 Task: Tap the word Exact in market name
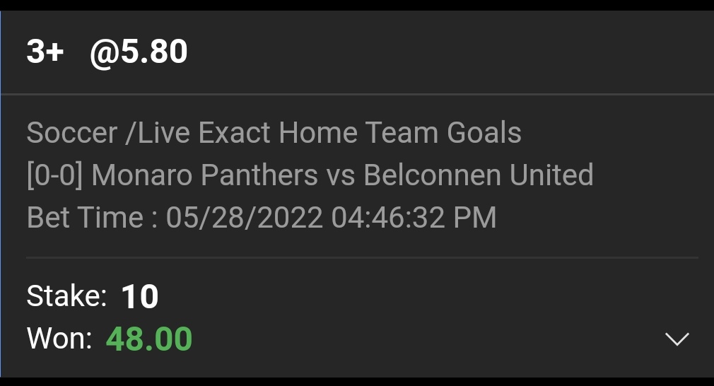(237, 133)
